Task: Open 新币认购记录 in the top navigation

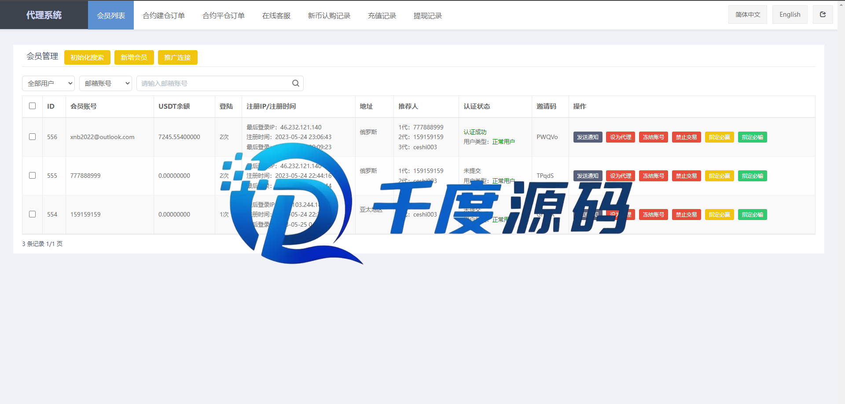Action: pos(329,15)
